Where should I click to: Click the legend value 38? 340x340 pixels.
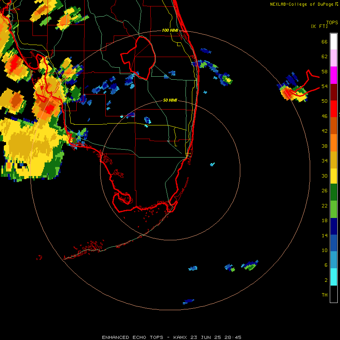coord(325,146)
